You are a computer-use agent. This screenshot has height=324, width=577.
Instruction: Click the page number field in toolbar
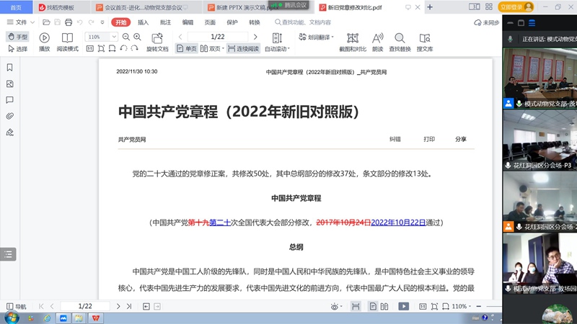tap(216, 37)
